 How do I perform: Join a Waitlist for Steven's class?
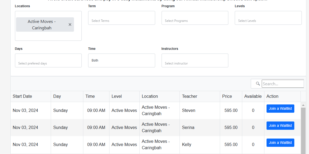(x=280, y=108)
